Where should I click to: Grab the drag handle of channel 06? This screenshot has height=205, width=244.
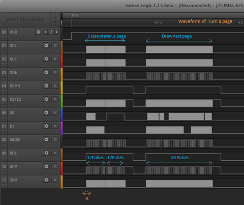pos(4,118)
